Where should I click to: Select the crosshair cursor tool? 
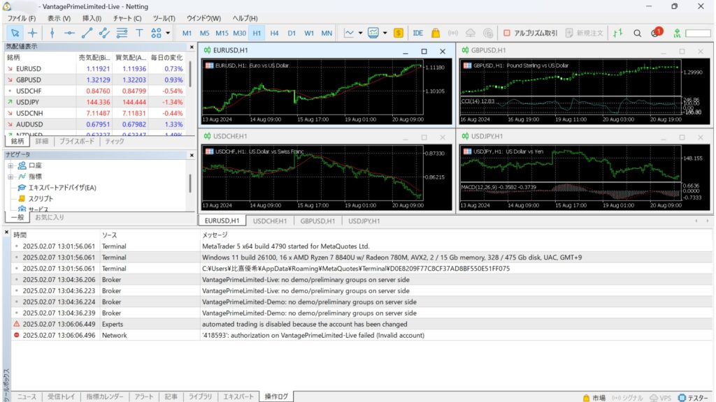pos(33,33)
